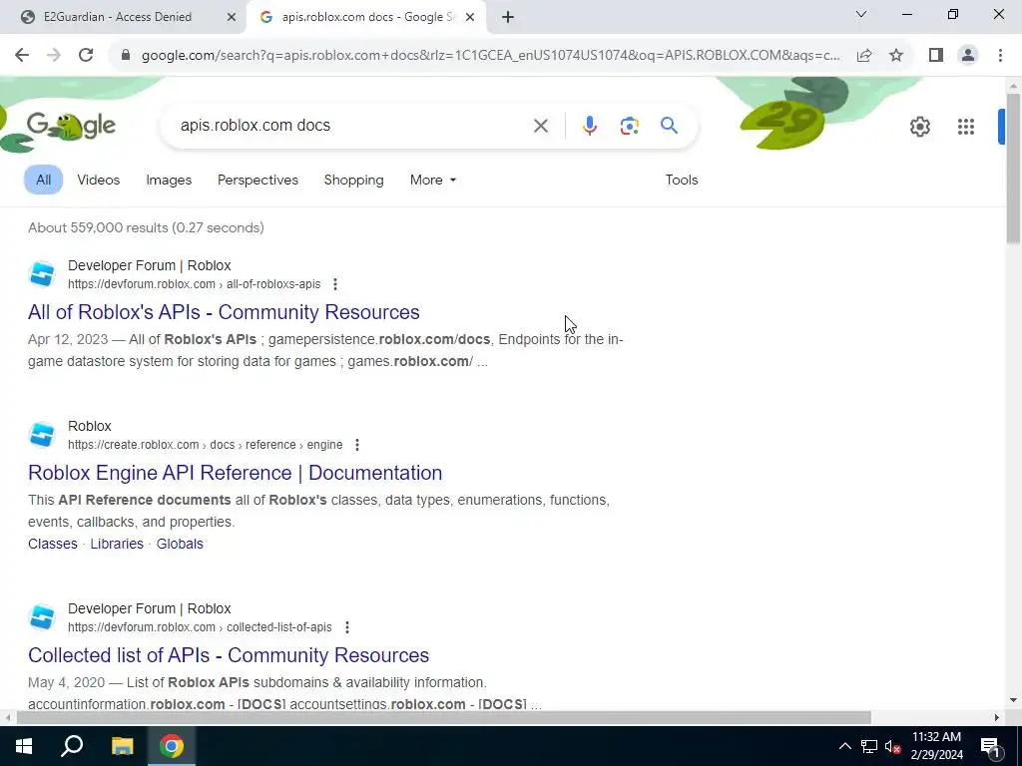Viewport: 1022px width, 766px height.
Task: Open All of Roblox's APIs result
Action: click(224, 312)
